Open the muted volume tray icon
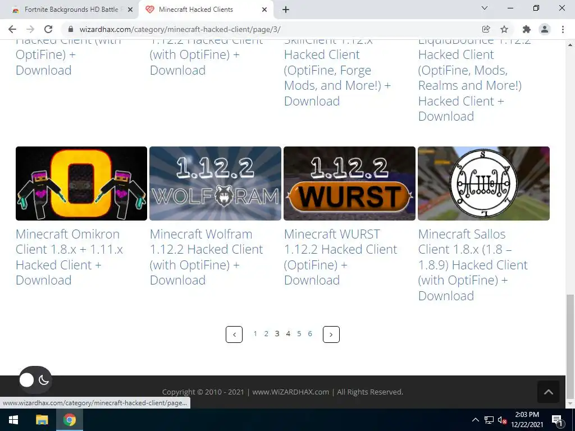The image size is (575, 431). pyautogui.click(x=502, y=420)
